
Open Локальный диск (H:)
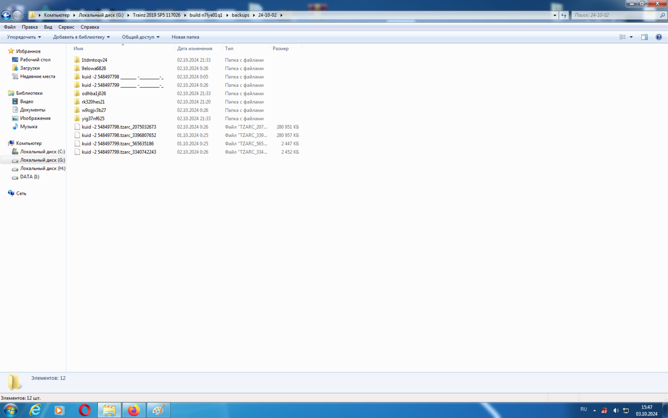(42, 169)
